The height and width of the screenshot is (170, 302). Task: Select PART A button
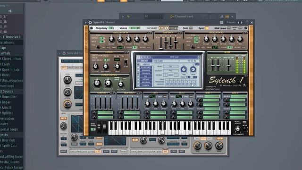pyautogui.click(x=164, y=28)
